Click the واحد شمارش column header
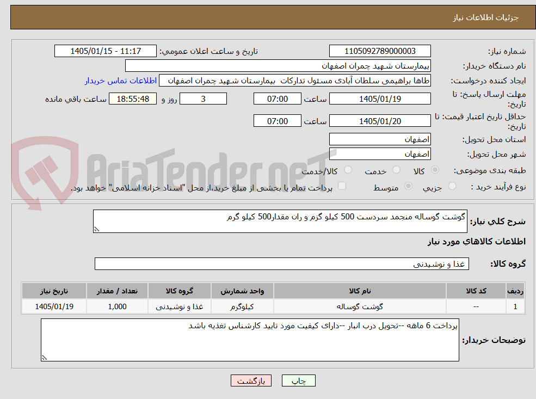This screenshot has height=399, width=536. [242, 291]
